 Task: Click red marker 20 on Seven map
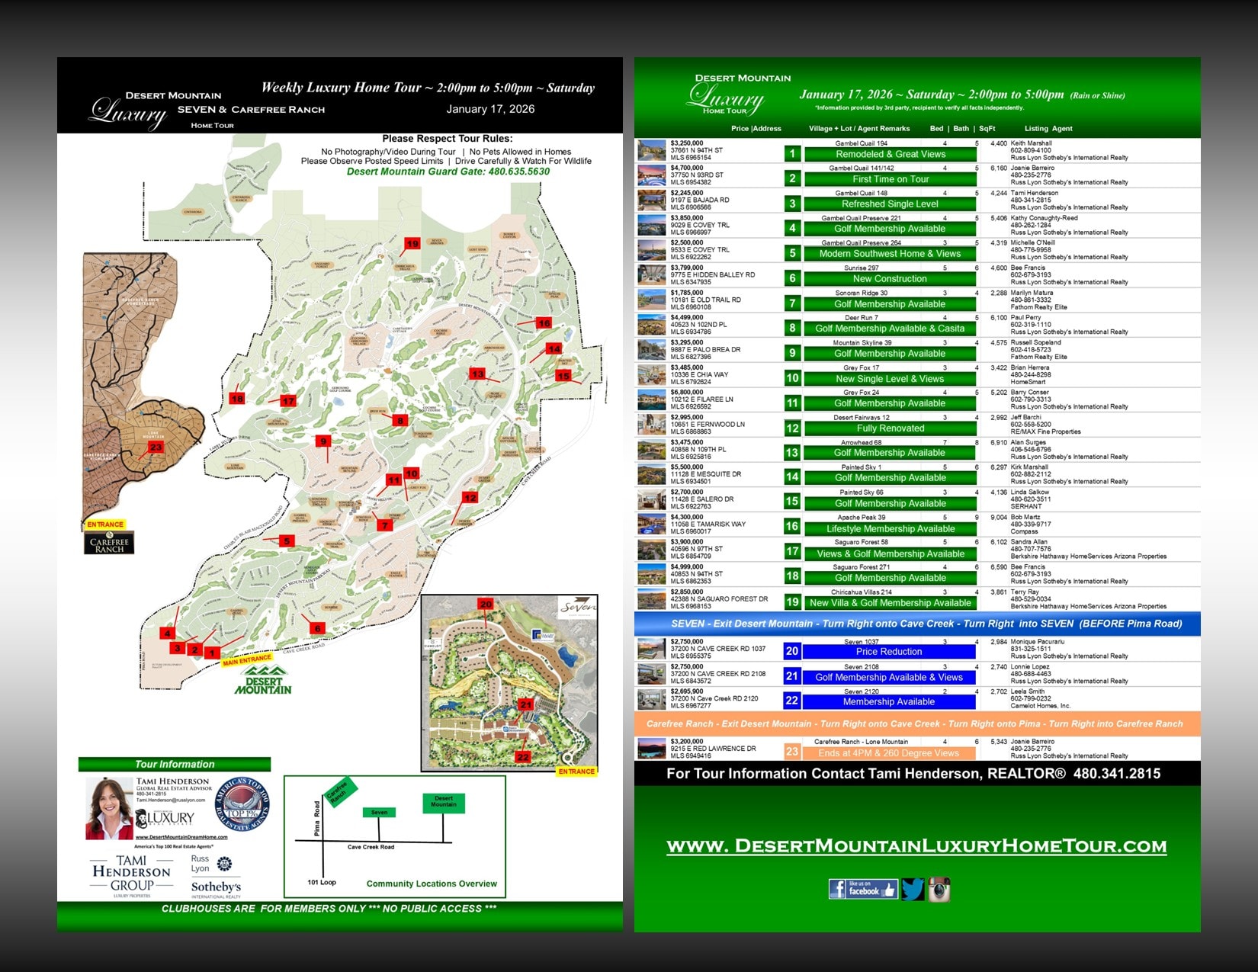click(x=486, y=604)
